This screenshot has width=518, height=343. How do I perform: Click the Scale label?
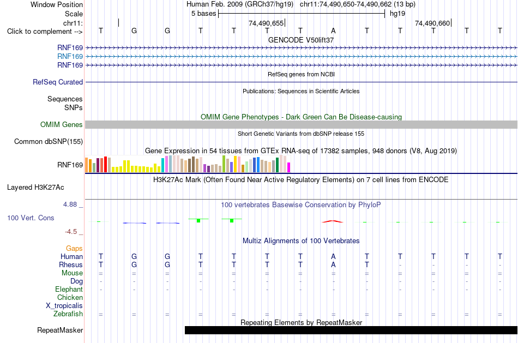coord(74,14)
